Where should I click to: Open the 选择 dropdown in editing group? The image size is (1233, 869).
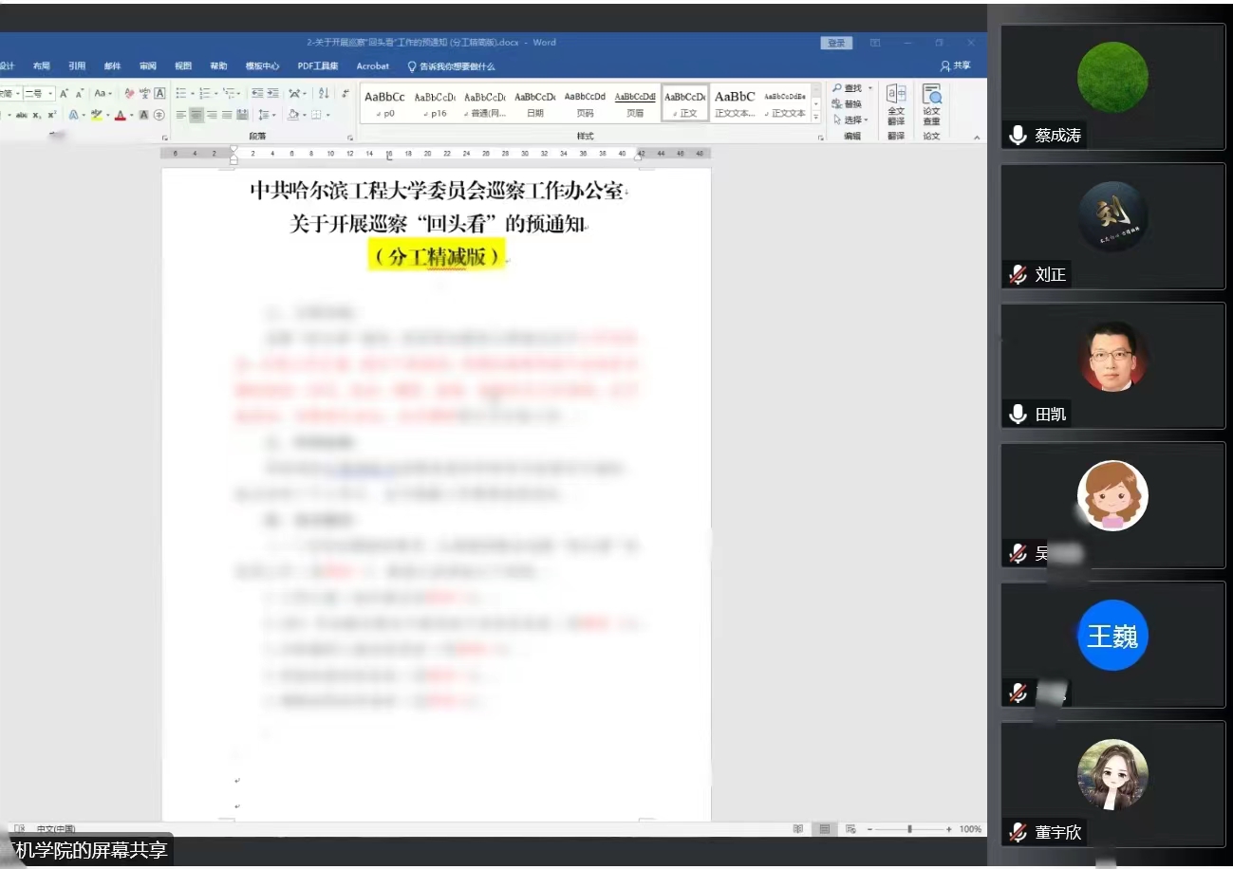(851, 120)
